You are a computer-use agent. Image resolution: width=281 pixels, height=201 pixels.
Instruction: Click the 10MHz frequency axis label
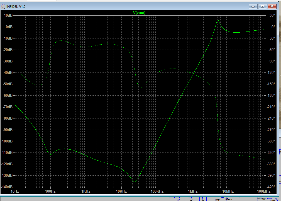[228, 191]
